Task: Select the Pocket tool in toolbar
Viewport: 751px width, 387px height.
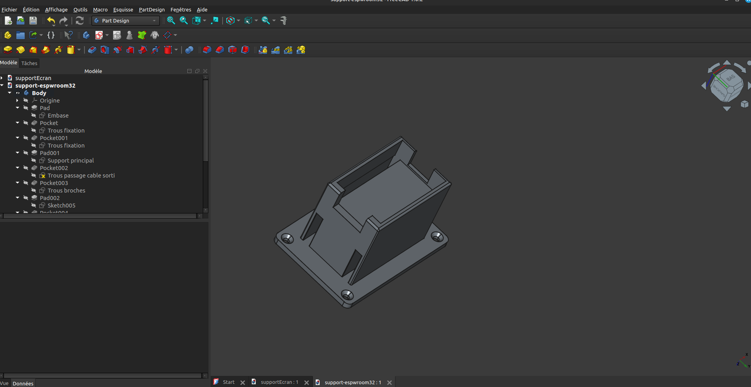Action: [x=92, y=50]
